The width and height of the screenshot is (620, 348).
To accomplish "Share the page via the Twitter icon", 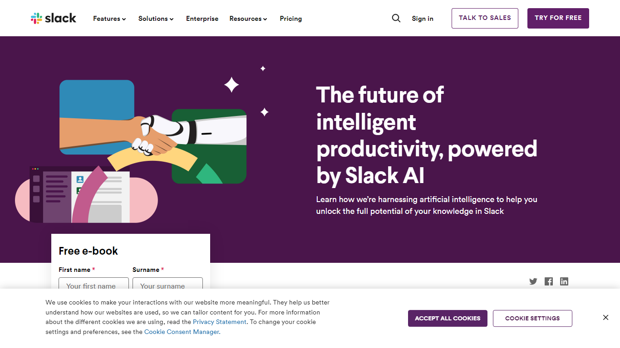I will point(533,281).
